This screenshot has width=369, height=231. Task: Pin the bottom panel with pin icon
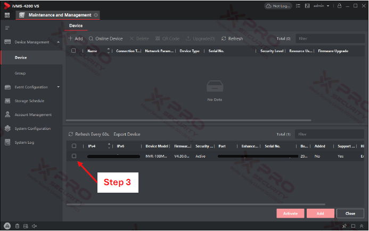pyautogui.click(x=345, y=226)
